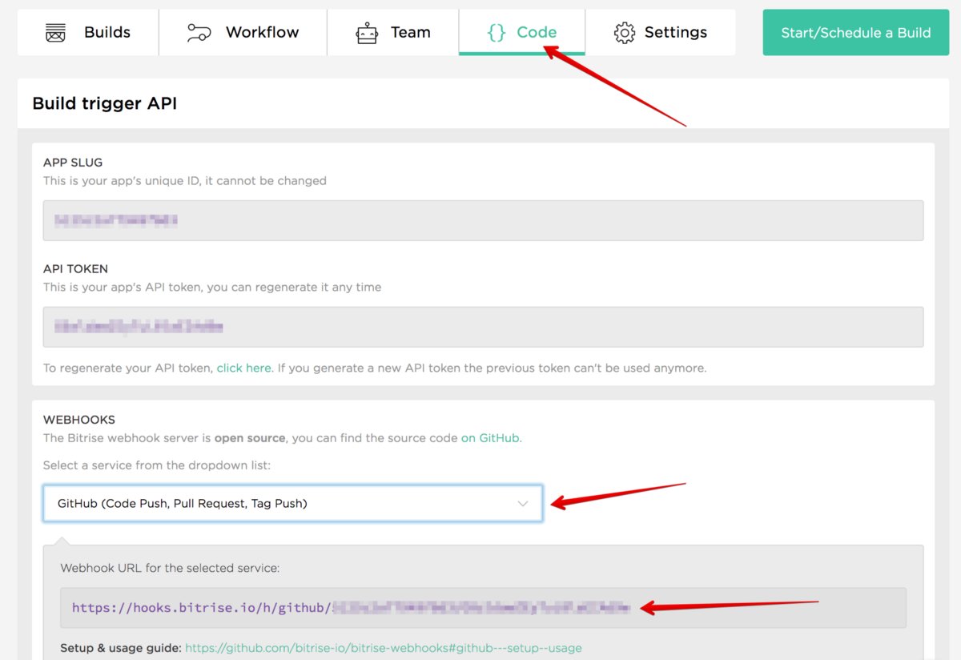Viewport: 961px width, 660px height.
Task: Expand the service dropdown to pick another service
Action: pos(292,504)
